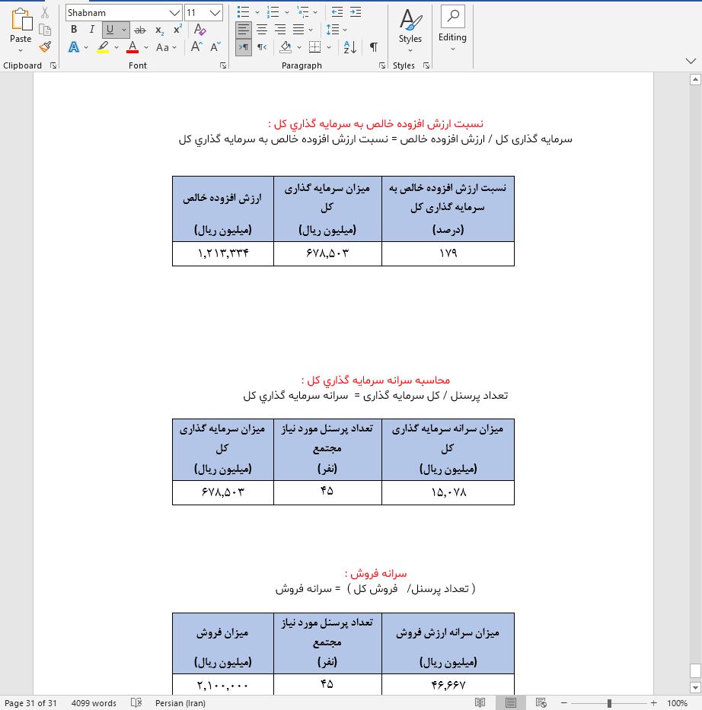Image resolution: width=702 pixels, height=710 pixels.
Task: Open borders dropdown arrow
Action: coord(329,47)
